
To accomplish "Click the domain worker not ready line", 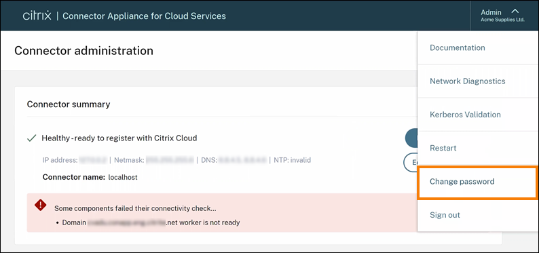I will click(151, 222).
